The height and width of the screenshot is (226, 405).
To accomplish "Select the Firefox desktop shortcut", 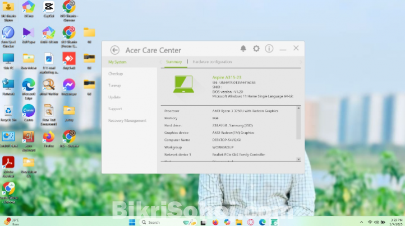I will tap(49, 139).
